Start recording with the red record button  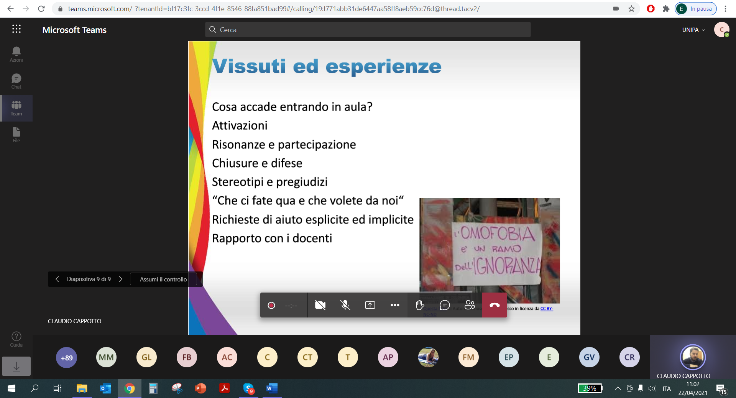coord(271,305)
